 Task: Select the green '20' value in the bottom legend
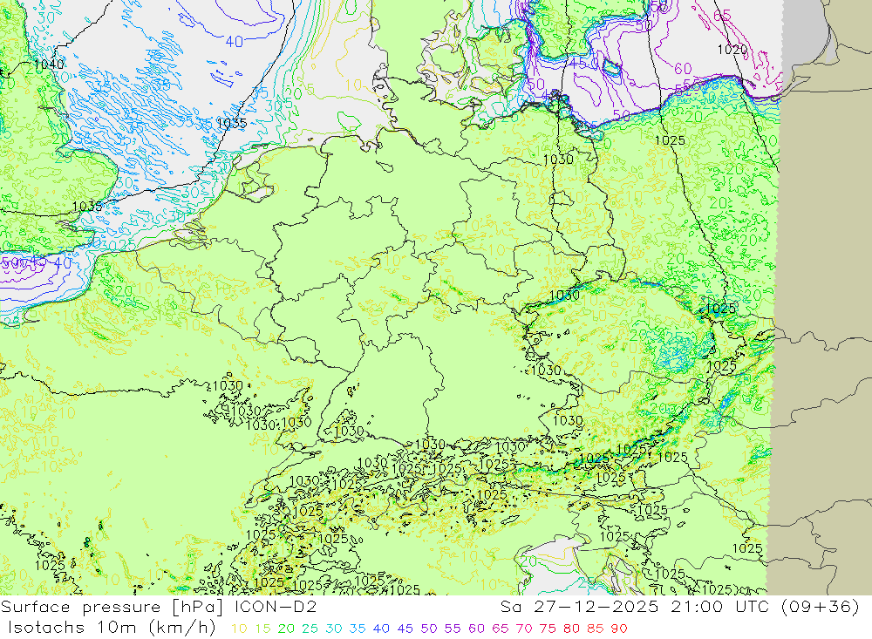pos(286,629)
